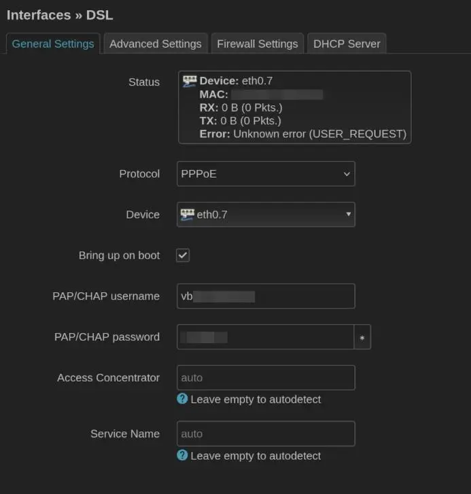
Task: Click the 'RX: 0 B (0 Pkts.)' line
Action: (x=241, y=108)
